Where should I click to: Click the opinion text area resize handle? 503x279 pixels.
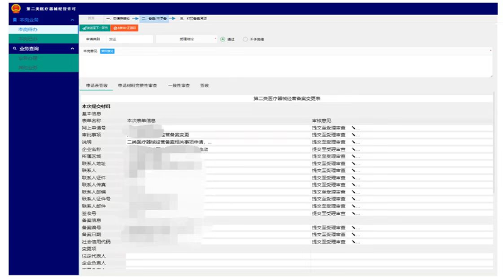(x=490, y=75)
